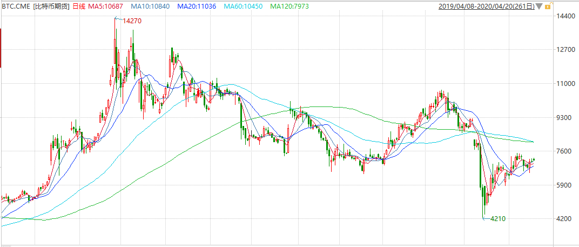Open the date range dropdown triangle
This screenshot has width=579, height=247.
coord(540,6)
